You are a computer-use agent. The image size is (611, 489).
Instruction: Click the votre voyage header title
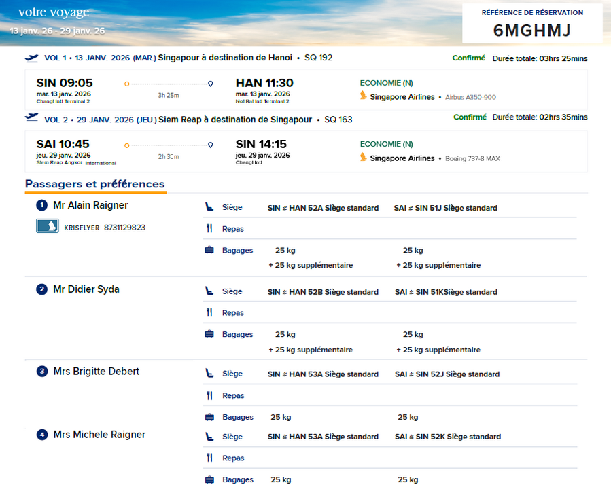tap(54, 13)
